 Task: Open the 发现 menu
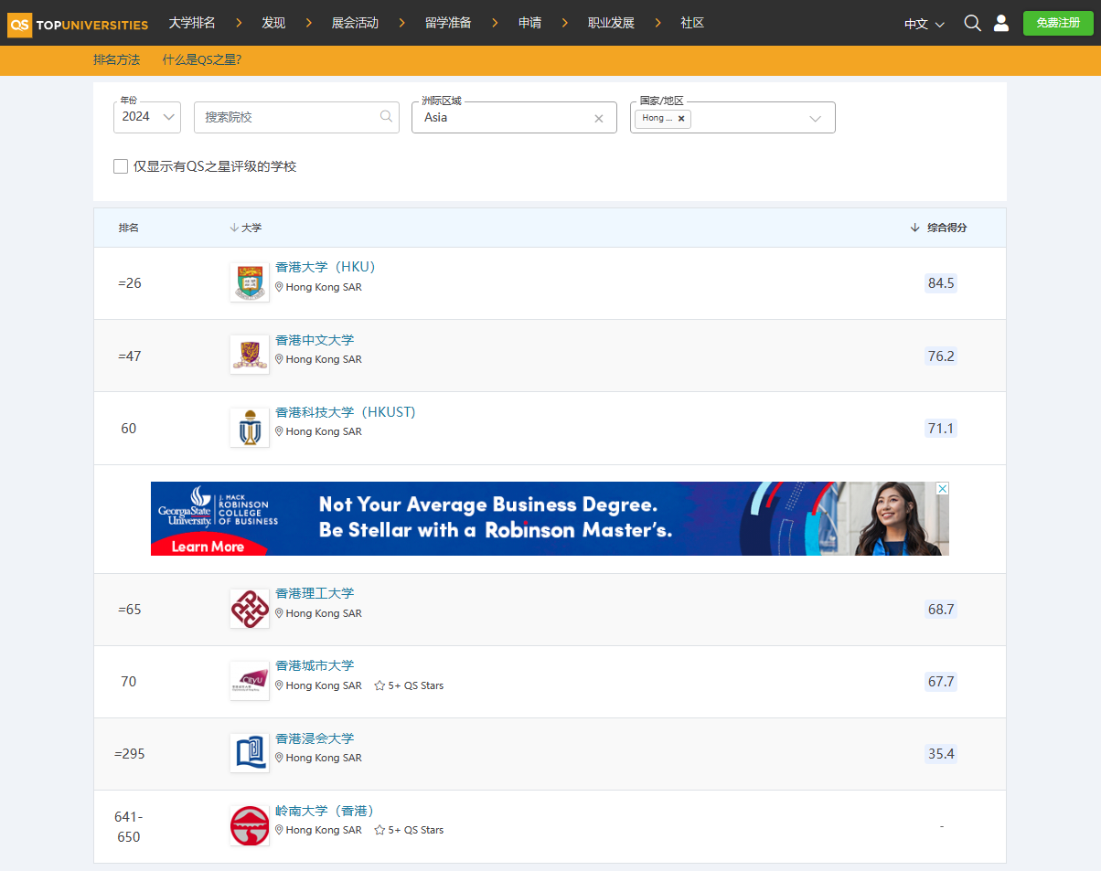[273, 23]
